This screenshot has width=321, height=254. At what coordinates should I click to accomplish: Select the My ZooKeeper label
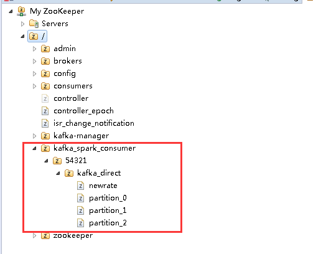[x=57, y=11]
